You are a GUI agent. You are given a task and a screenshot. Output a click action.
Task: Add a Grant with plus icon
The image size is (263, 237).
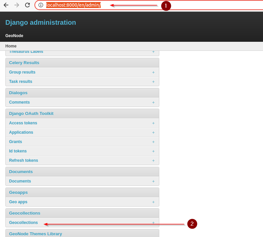pyautogui.click(x=153, y=142)
